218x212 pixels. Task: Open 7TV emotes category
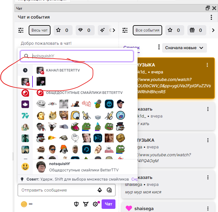[25, 116]
